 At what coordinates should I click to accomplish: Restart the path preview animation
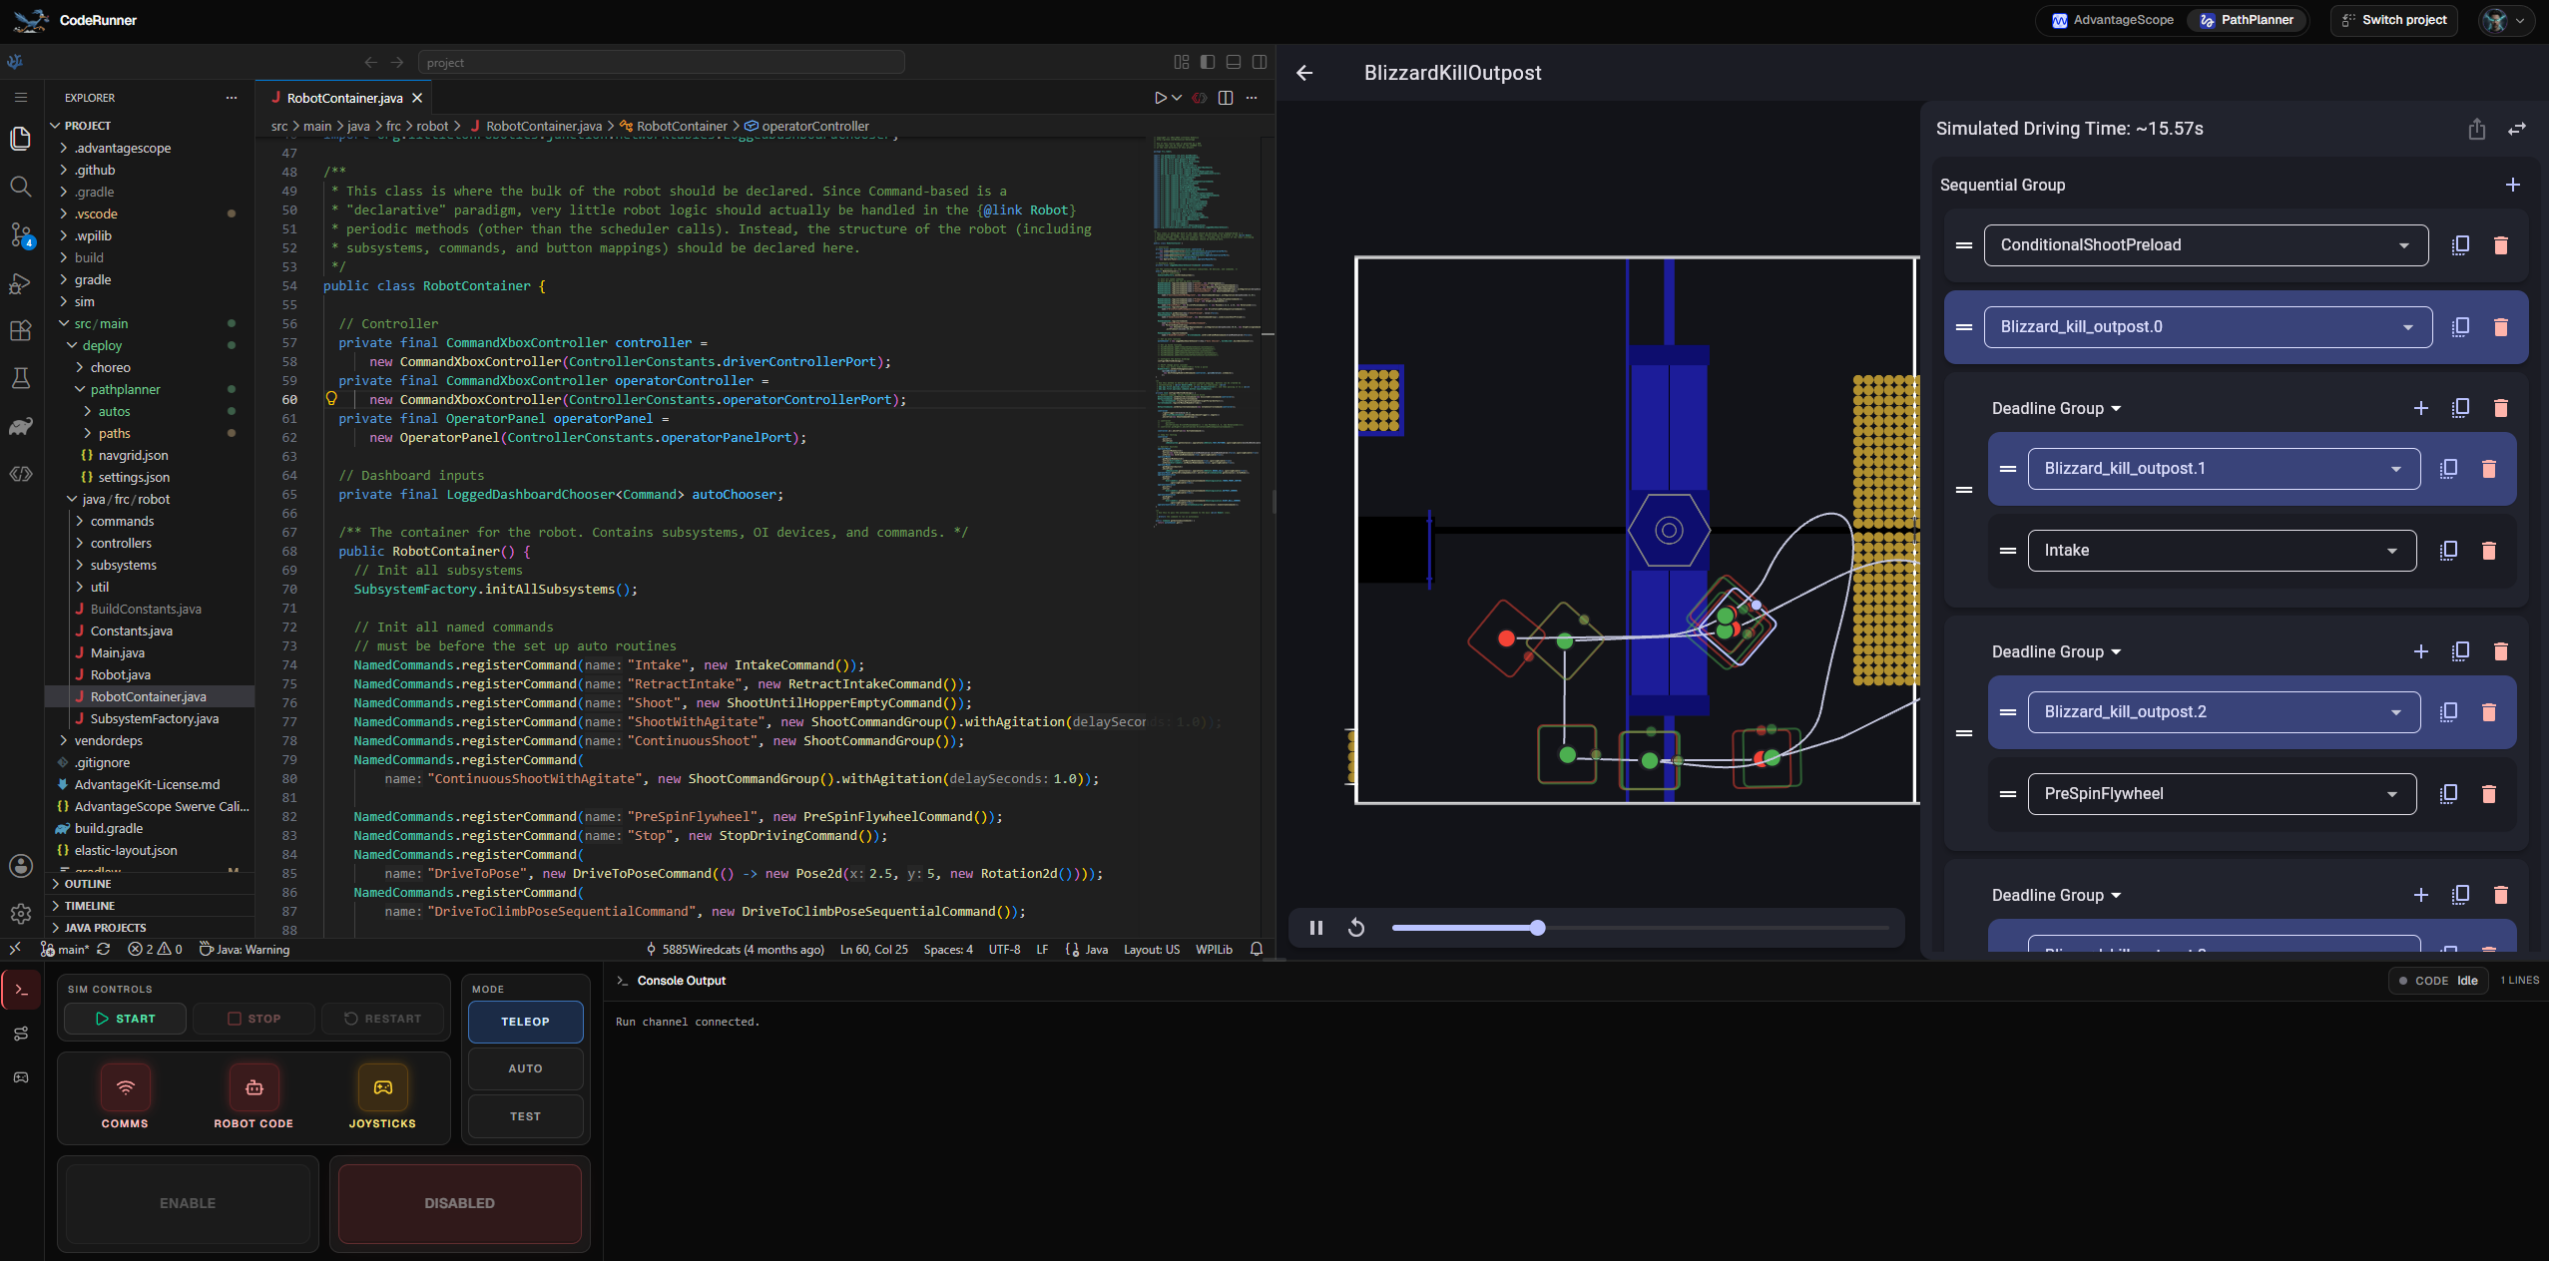click(1356, 928)
